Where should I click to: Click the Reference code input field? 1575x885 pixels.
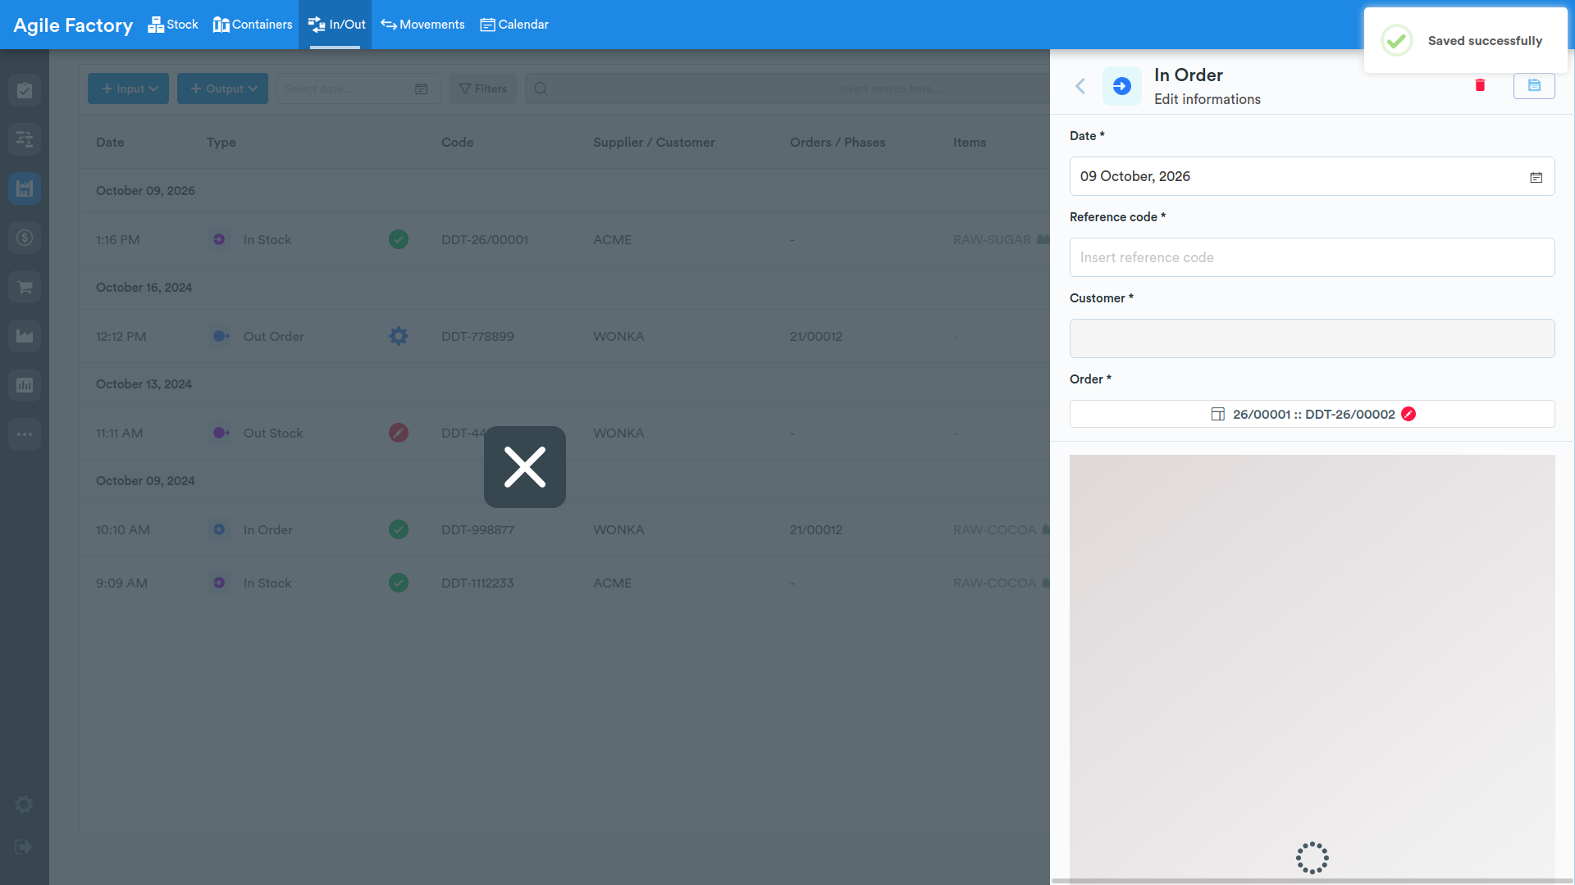(1312, 257)
